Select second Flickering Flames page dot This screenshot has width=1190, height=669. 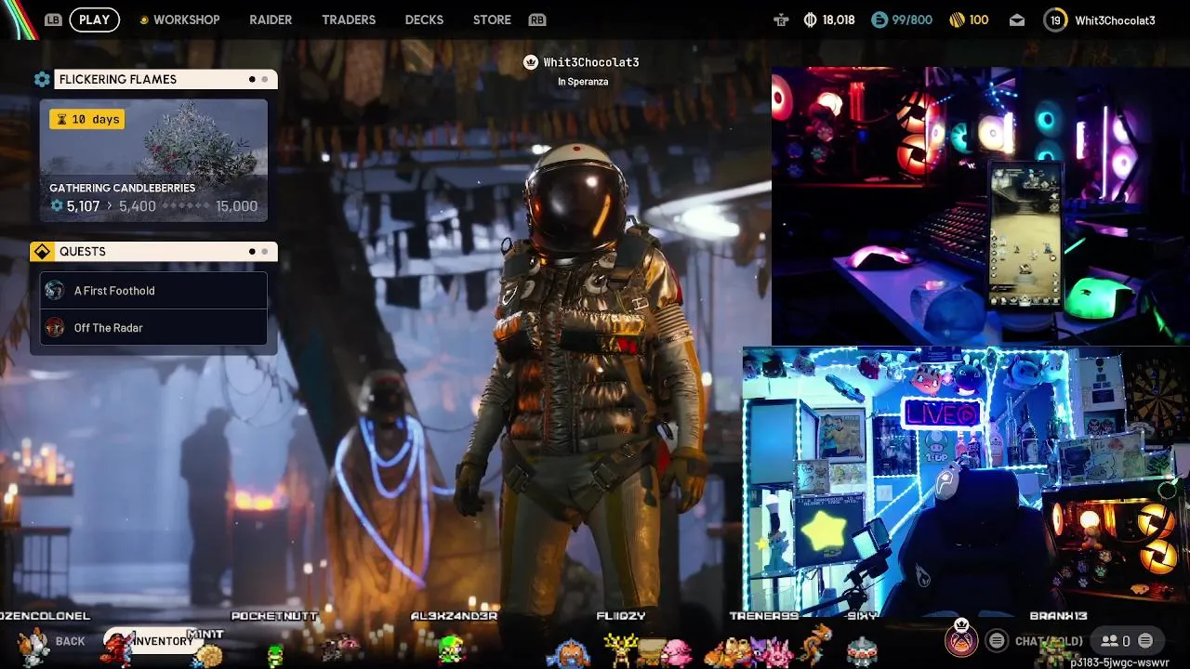pos(264,79)
